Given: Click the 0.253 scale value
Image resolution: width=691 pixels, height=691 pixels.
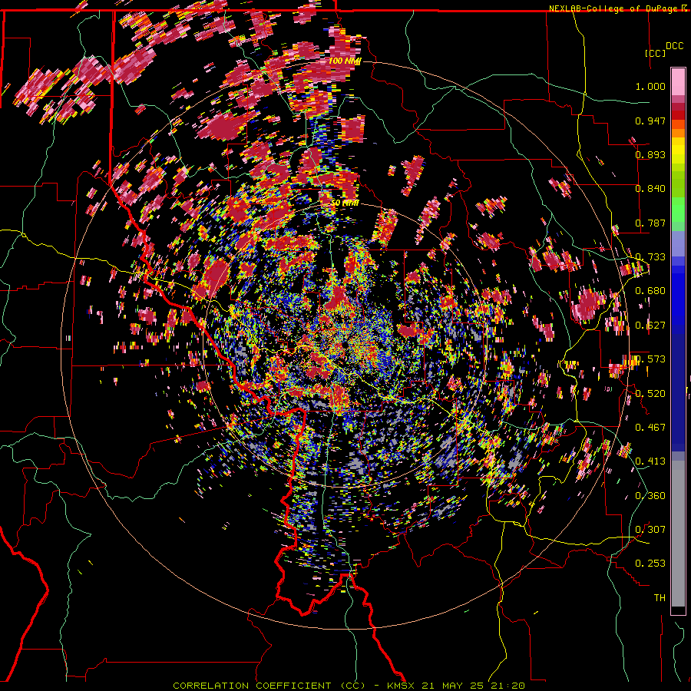Looking at the screenshot, I should tap(650, 564).
